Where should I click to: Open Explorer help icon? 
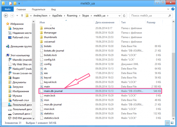point(173,9)
